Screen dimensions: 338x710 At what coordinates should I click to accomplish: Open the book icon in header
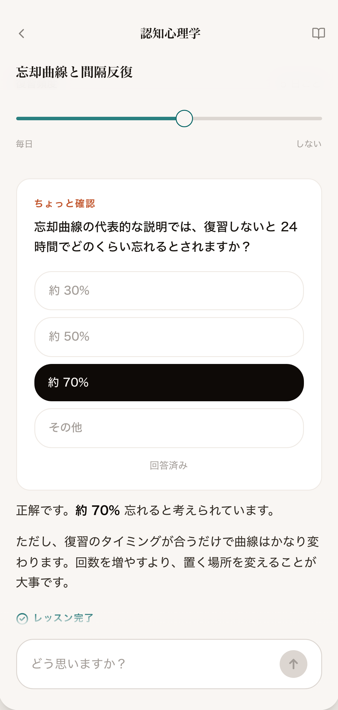coord(318,34)
